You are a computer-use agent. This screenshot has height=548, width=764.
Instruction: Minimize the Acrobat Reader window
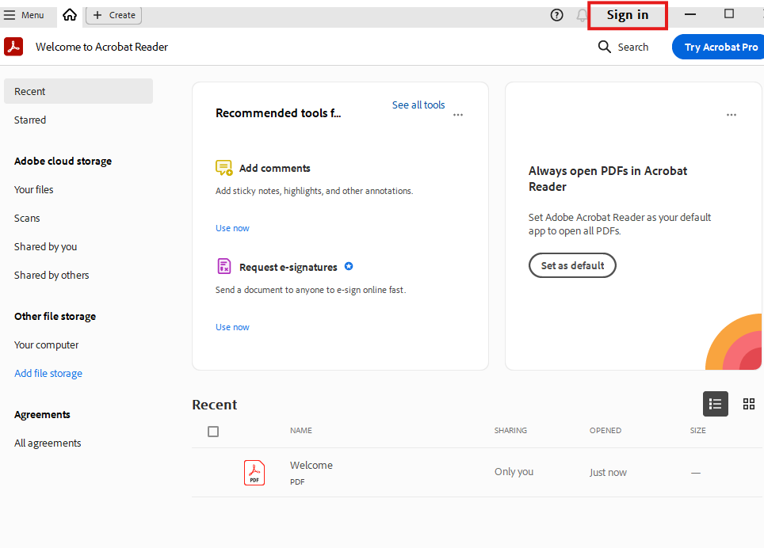pos(690,14)
